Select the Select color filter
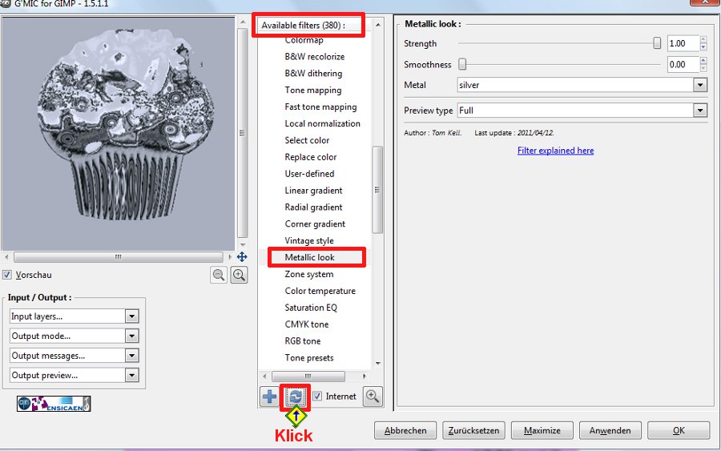The width and height of the screenshot is (721, 451). (x=307, y=140)
